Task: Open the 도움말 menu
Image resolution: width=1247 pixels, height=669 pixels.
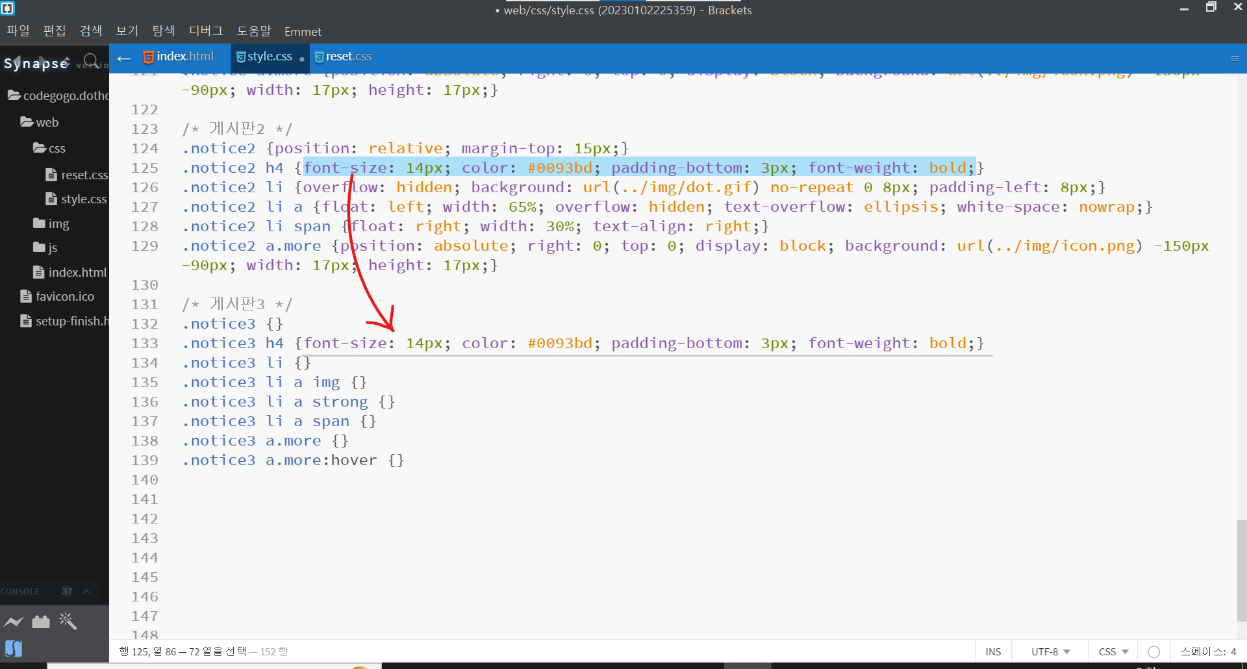Action: coord(254,31)
